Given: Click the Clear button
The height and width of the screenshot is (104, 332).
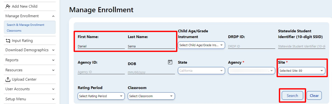Looking at the screenshot, I should (314, 96).
